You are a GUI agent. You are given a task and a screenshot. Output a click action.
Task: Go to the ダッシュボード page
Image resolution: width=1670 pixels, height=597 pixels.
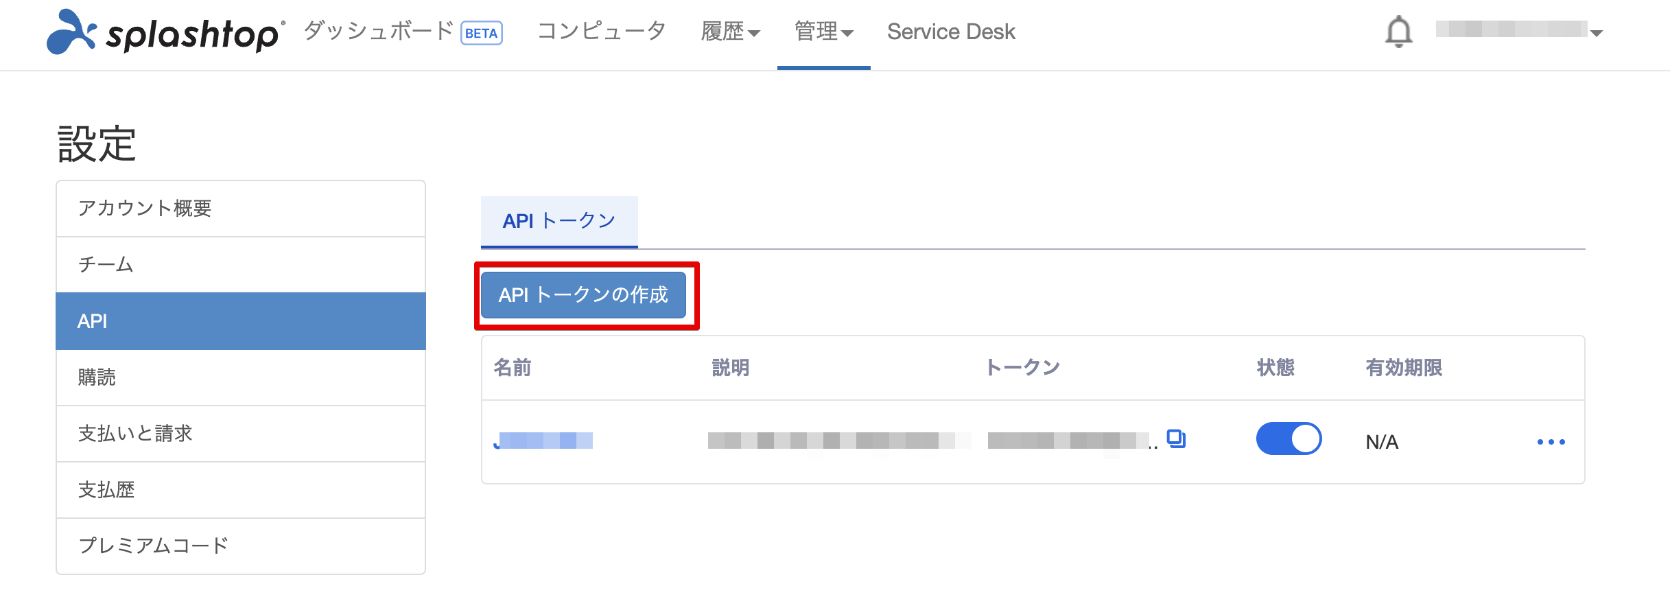[378, 31]
